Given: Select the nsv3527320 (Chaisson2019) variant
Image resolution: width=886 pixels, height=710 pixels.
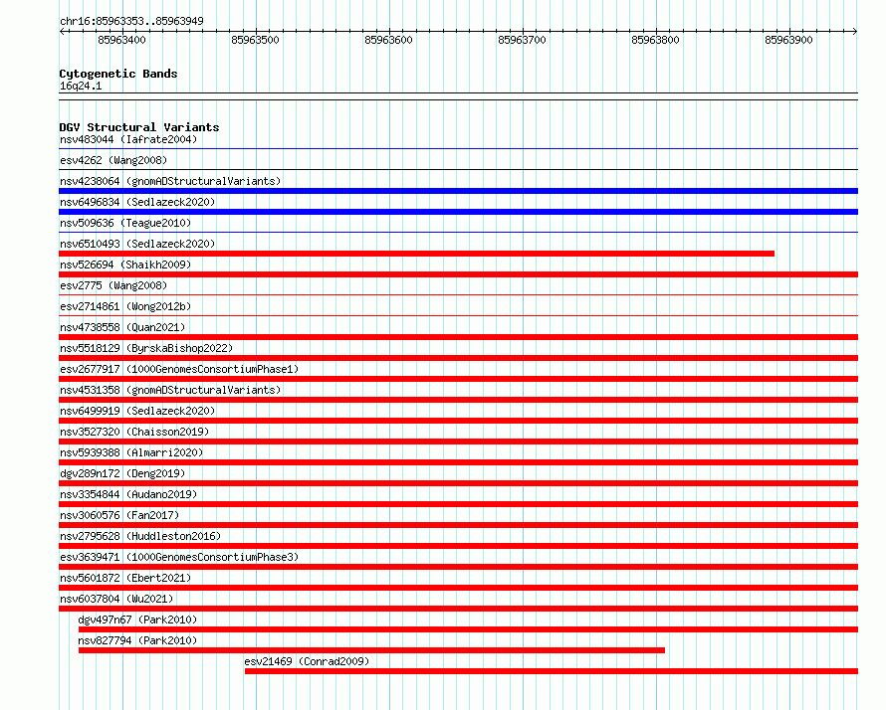Looking at the screenshot, I should tap(134, 432).
